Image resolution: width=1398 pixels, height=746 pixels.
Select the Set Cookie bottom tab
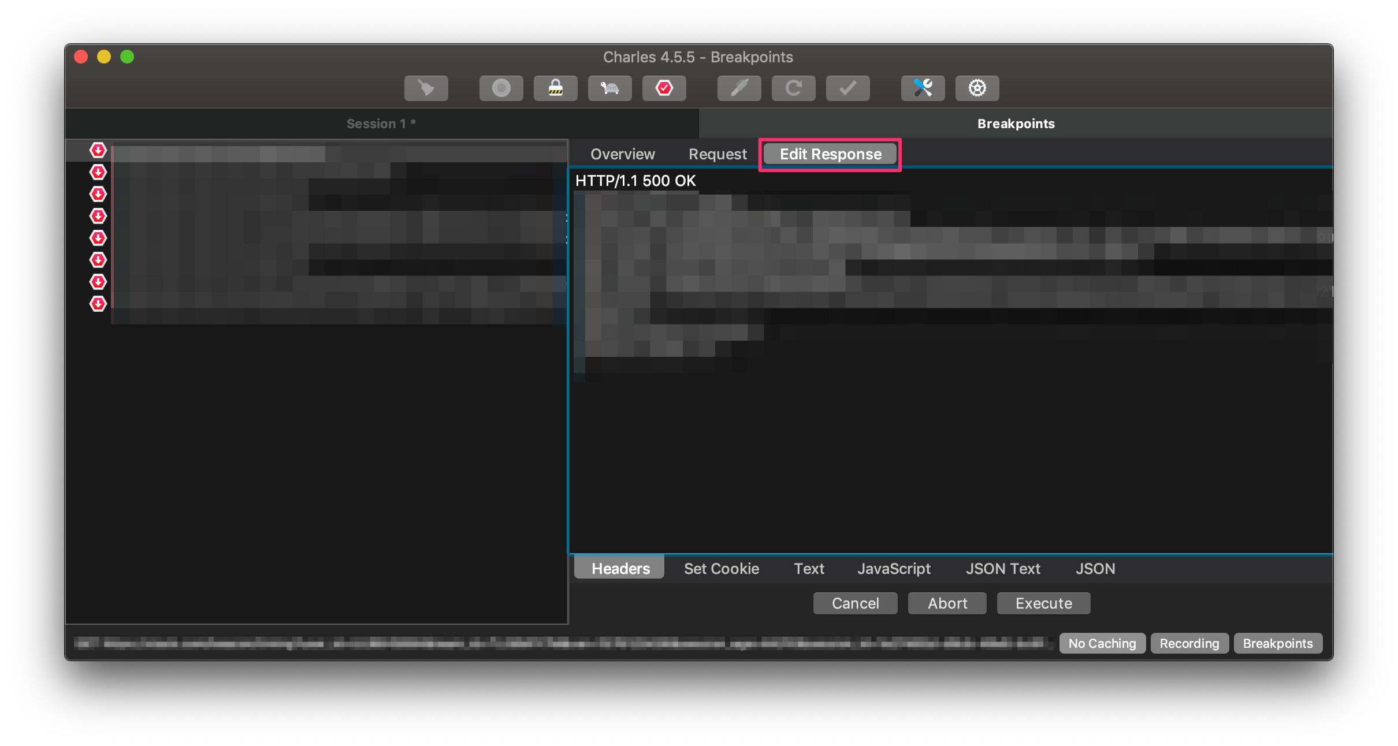pyautogui.click(x=722, y=569)
